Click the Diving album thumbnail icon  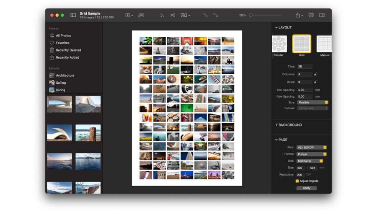[x=52, y=90]
